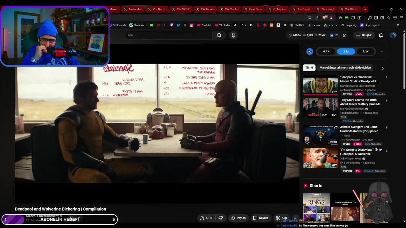Click the Klip button

[x=281, y=218]
